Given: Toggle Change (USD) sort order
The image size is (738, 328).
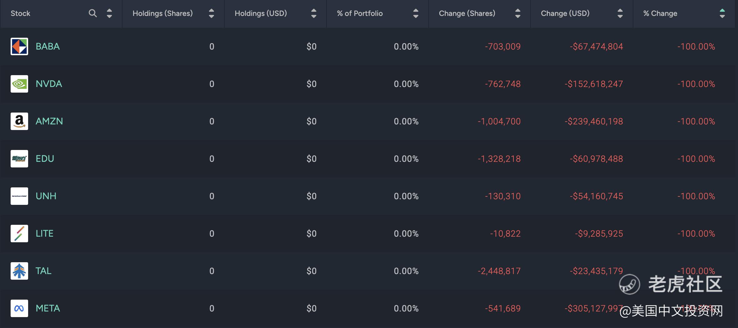Looking at the screenshot, I should coord(620,13).
